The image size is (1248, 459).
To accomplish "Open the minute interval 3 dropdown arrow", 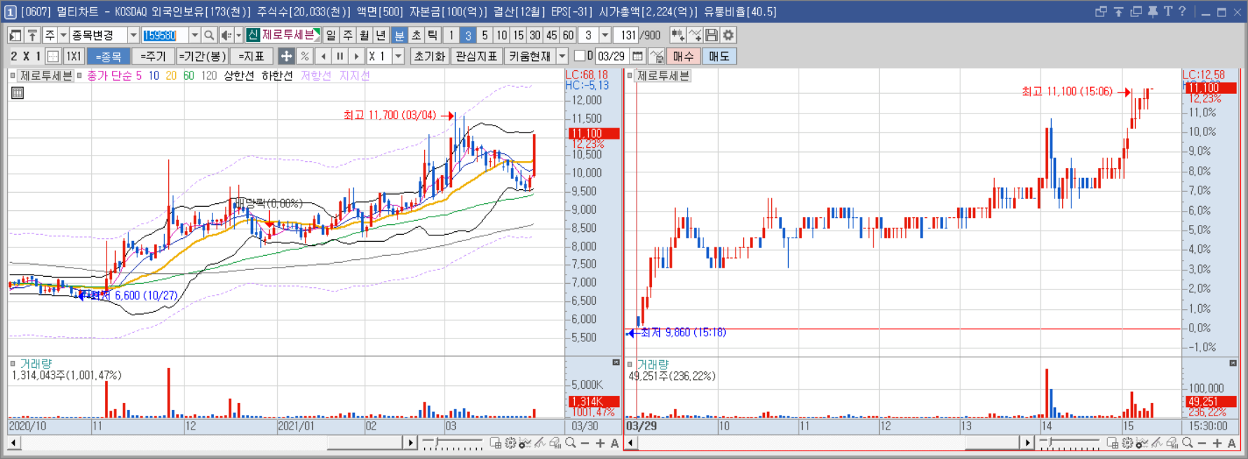I will click(x=605, y=35).
